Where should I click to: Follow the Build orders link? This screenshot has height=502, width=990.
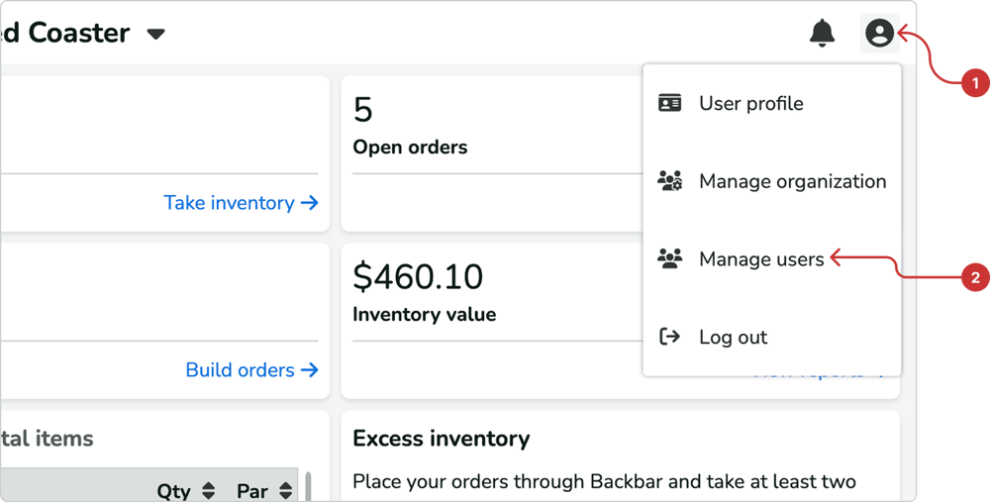(251, 369)
